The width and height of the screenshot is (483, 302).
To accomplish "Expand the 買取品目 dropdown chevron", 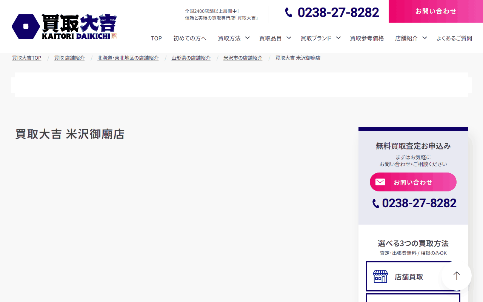I will (x=289, y=38).
